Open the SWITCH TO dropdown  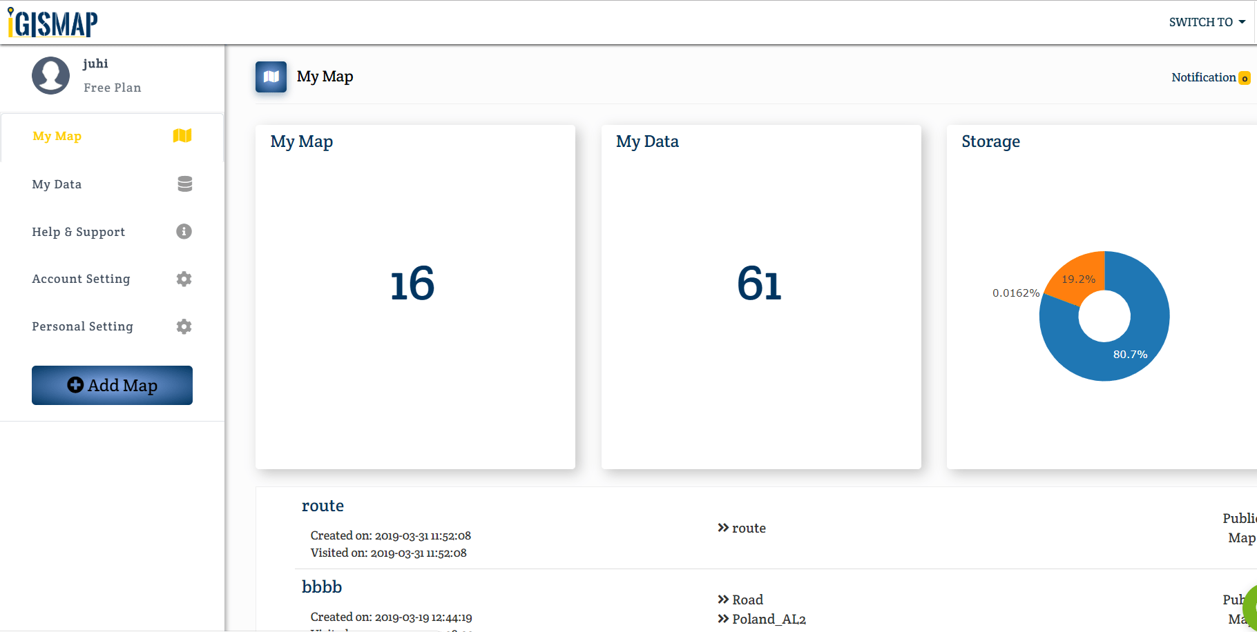pyautogui.click(x=1207, y=22)
